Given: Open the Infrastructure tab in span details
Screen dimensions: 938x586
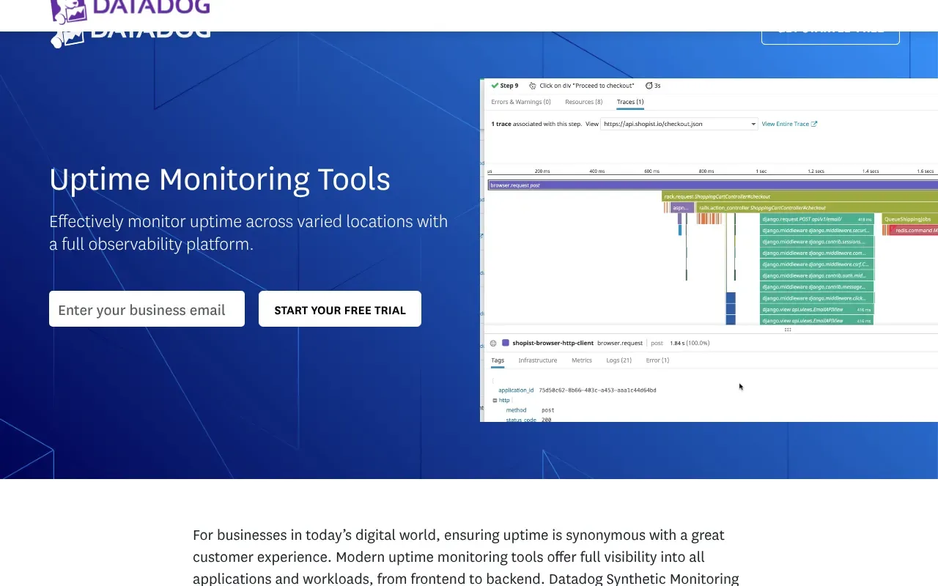Looking at the screenshot, I should tap(537, 360).
